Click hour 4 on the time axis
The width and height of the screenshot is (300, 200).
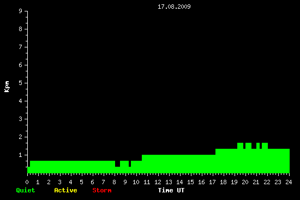[x=70, y=182]
